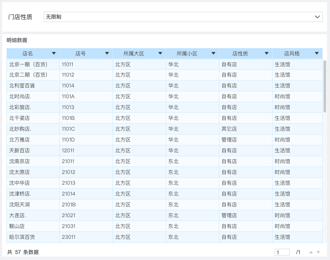Click store number 21012
Image resolution: width=330 pixels, height=260 pixels.
69,172
